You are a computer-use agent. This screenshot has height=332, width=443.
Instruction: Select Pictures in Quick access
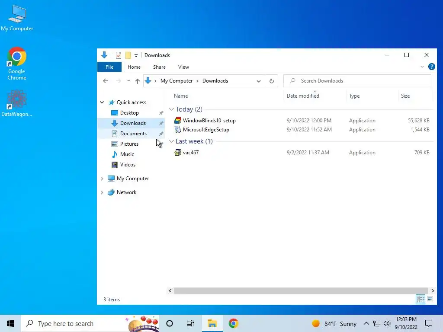(129, 144)
